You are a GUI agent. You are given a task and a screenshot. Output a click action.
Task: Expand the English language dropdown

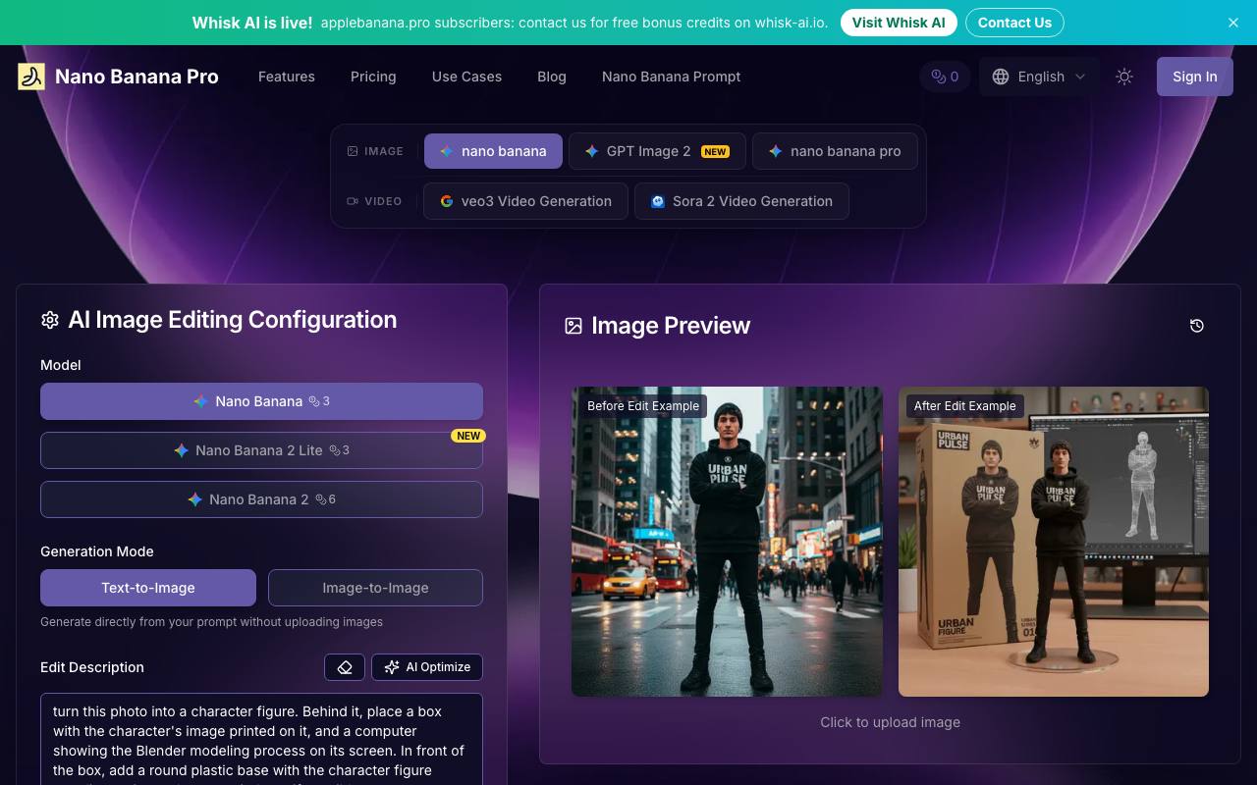[1039, 77]
